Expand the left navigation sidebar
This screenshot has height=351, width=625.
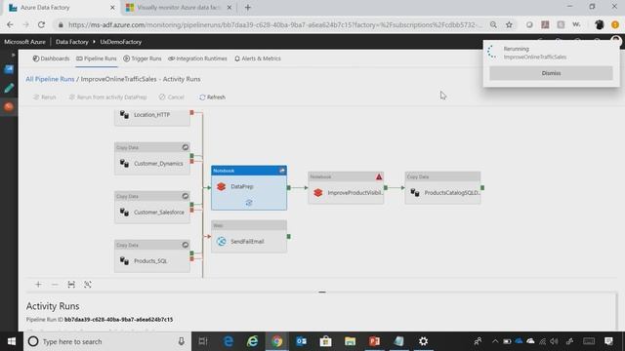tap(13, 55)
